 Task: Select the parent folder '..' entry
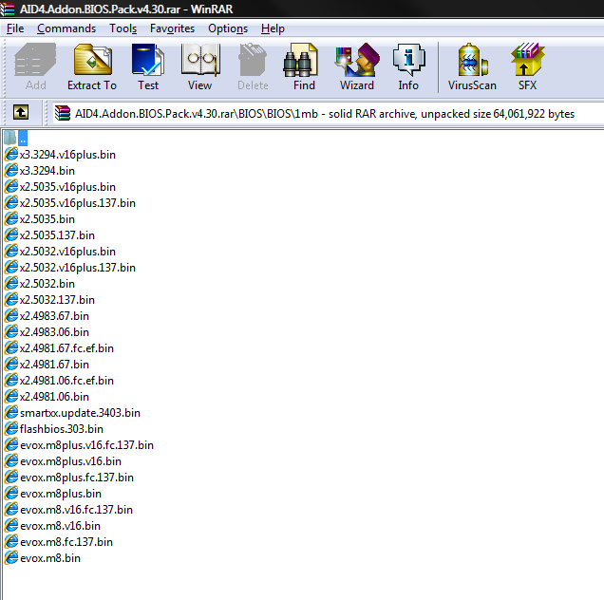coord(23,139)
